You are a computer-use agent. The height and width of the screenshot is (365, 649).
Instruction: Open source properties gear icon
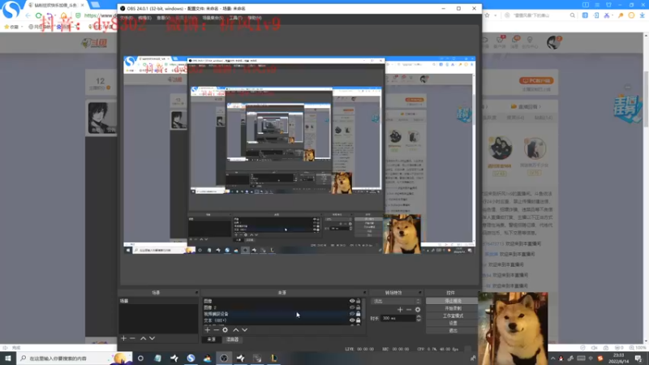coord(226,330)
